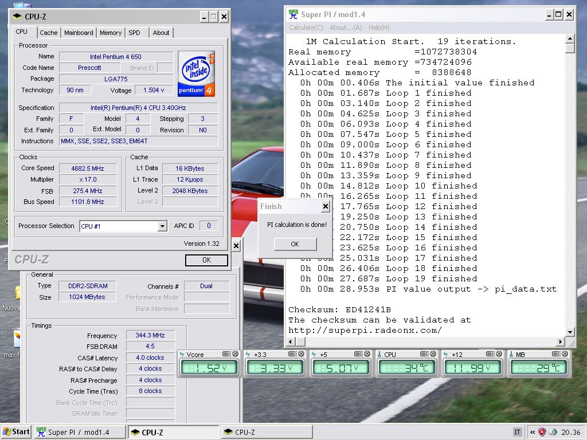Close the Finish dialog with X
Screen dimensions: 587x440
[x=326, y=206]
